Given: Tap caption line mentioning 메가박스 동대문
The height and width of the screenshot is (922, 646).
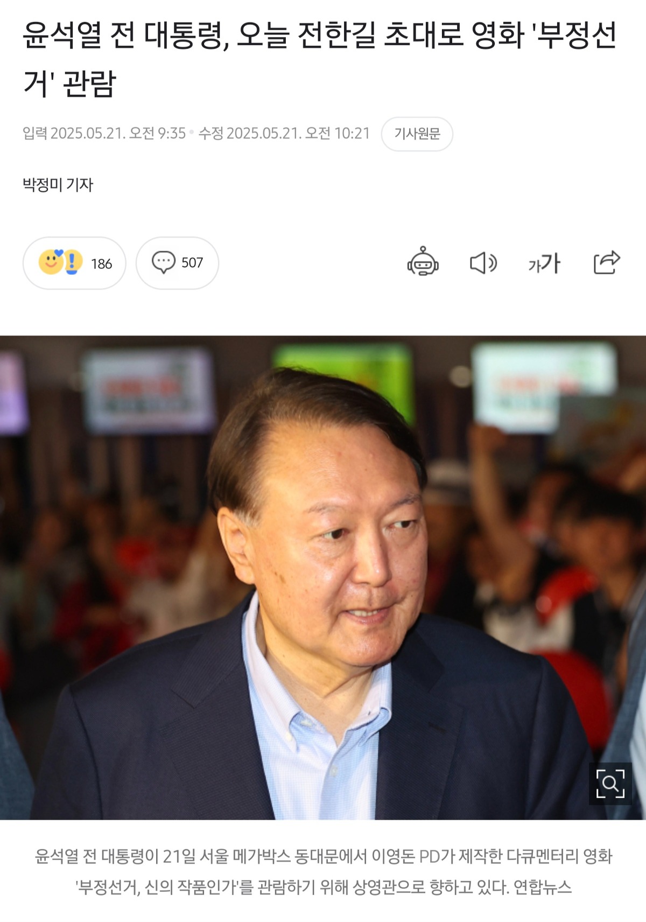Looking at the screenshot, I should [x=323, y=856].
